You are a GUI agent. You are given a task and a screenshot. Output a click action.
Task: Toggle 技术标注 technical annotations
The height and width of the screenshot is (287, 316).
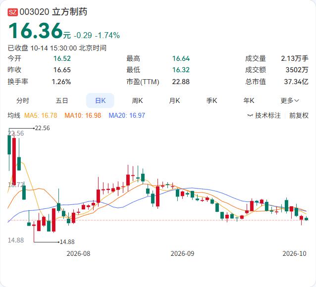(x=267, y=115)
